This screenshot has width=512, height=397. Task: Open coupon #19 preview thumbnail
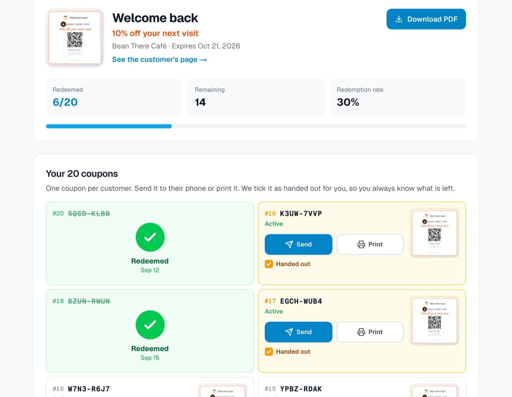[x=434, y=233]
